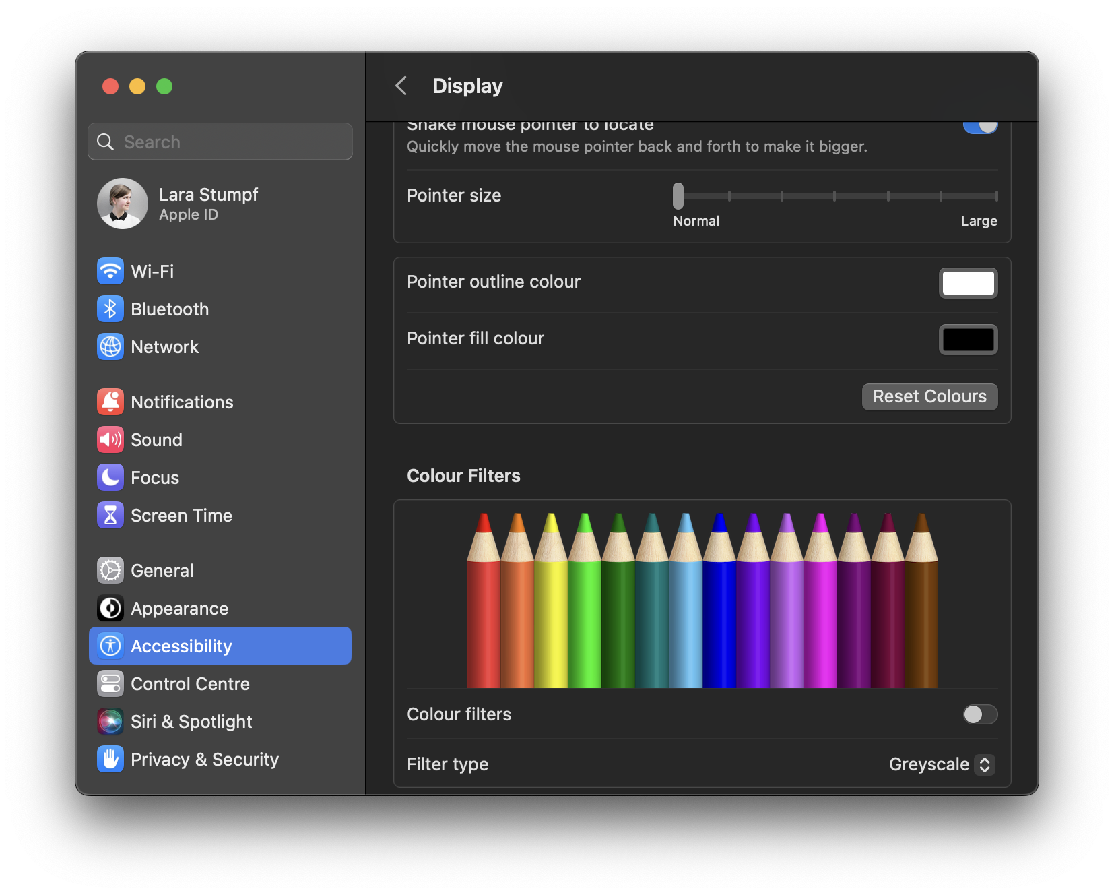Viewport: 1114px width, 895px height.
Task: Go back using the Display back chevron
Action: (x=401, y=86)
